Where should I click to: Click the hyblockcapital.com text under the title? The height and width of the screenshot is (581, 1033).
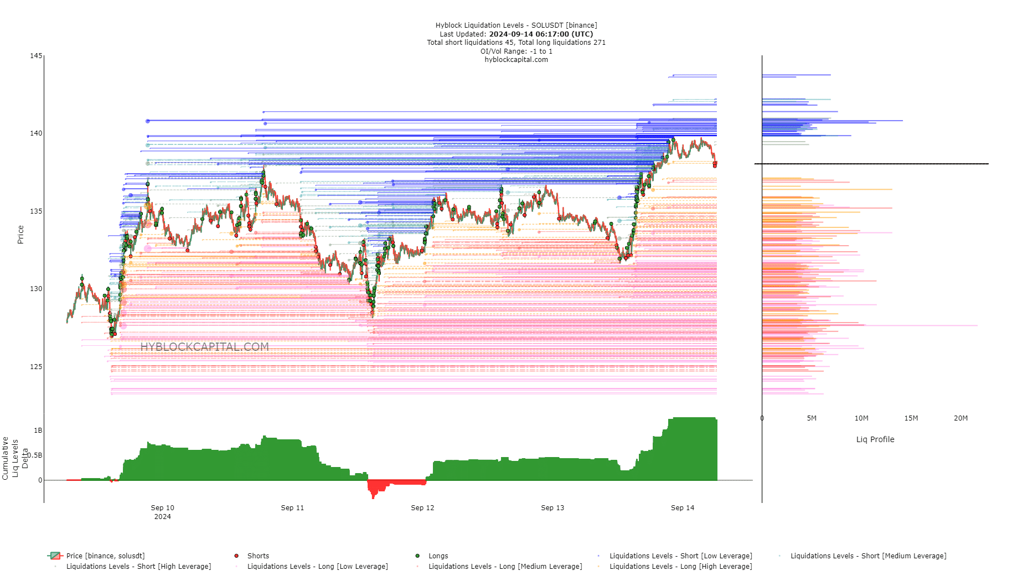516,60
